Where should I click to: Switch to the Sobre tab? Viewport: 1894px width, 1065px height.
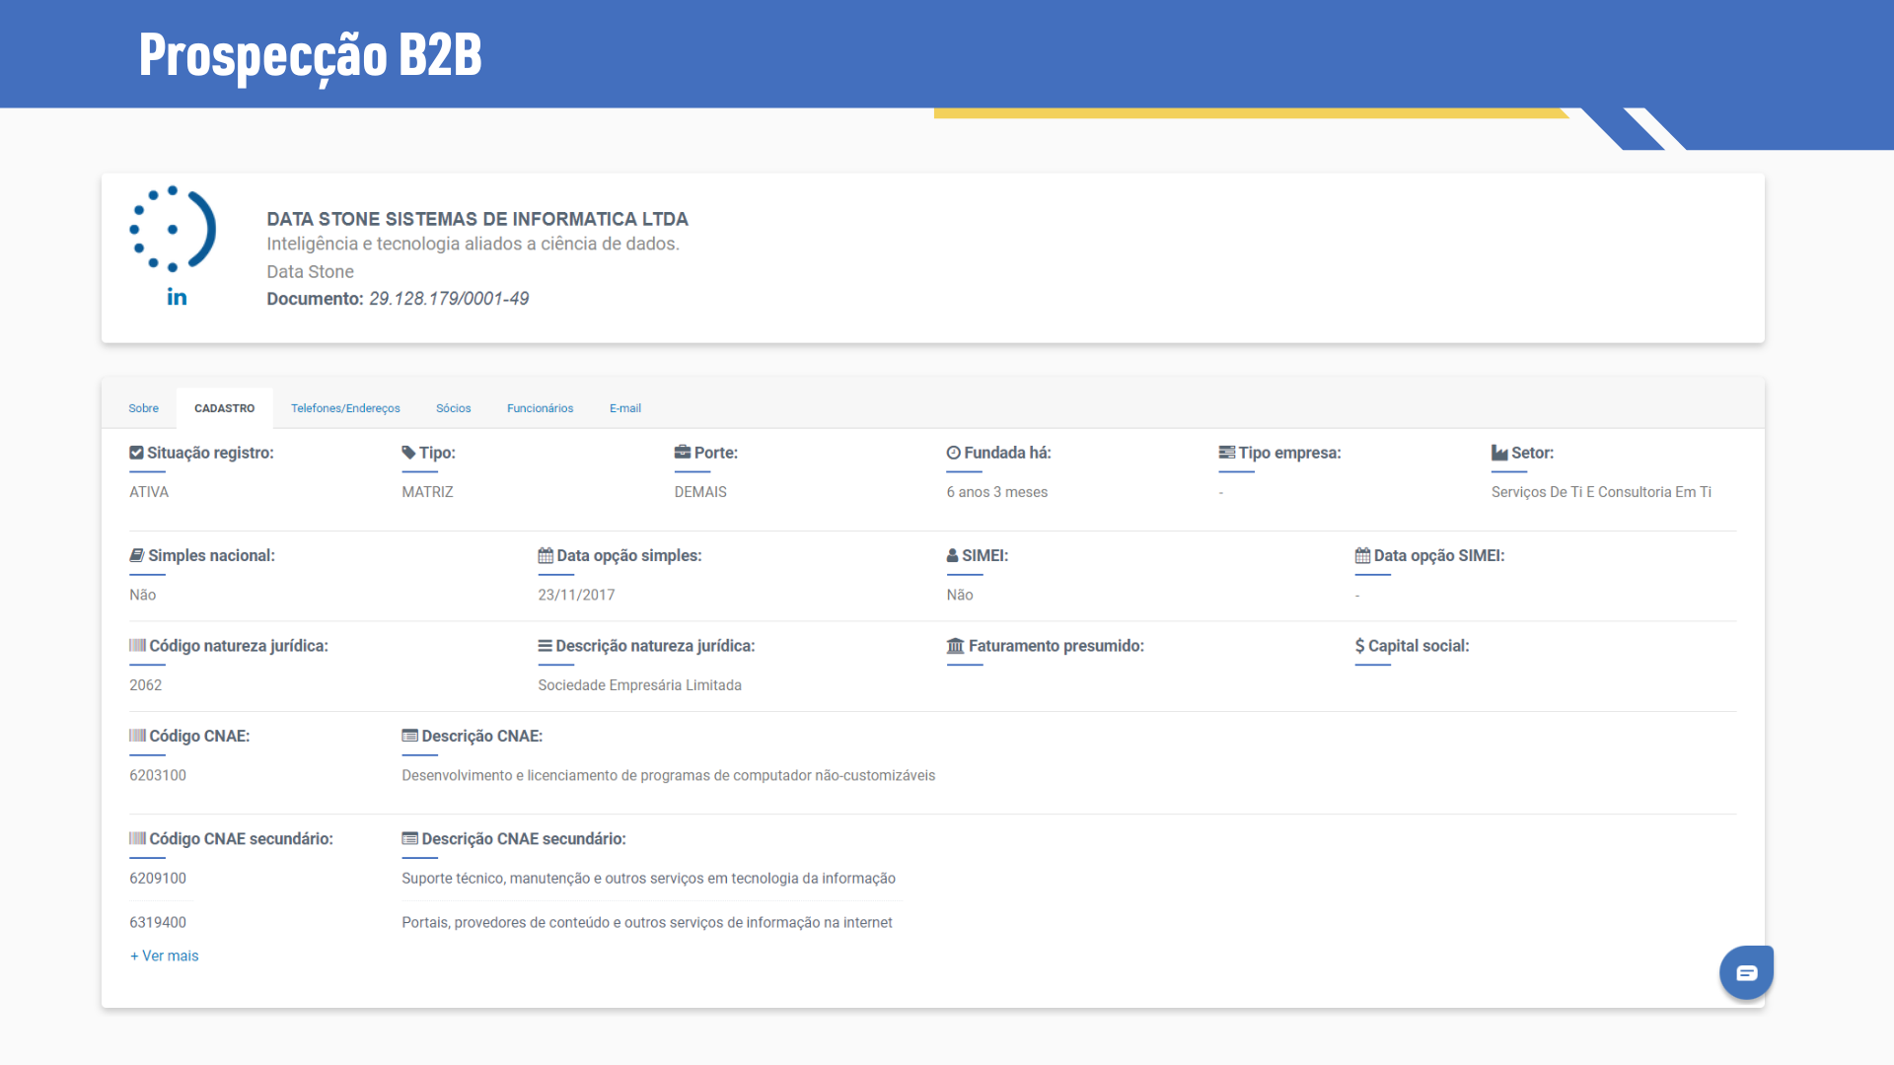click(143, 408)
